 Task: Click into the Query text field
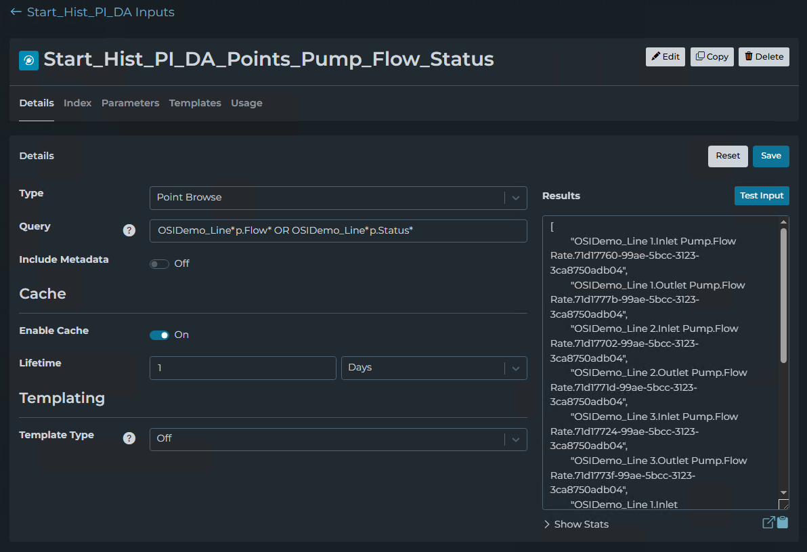(x=338, y=231)
